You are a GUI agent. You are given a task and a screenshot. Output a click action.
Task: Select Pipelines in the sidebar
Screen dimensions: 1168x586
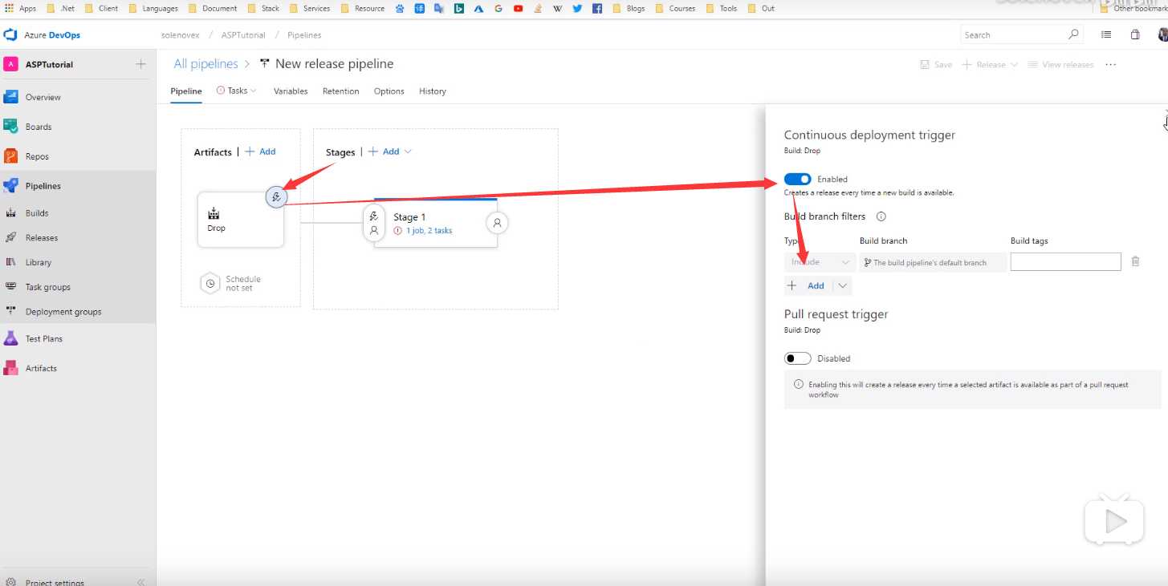(43, 186)
